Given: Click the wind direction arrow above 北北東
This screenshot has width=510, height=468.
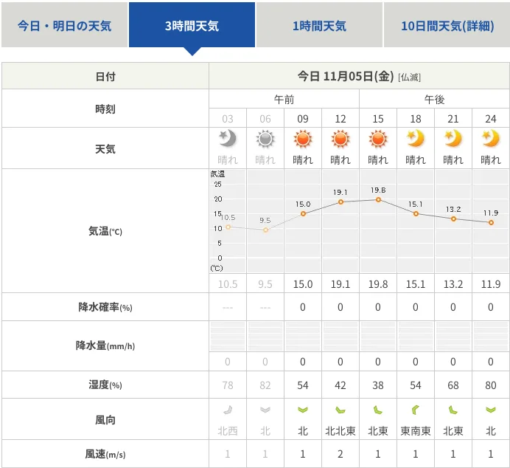Looking at the screenshot, I should [x=340, y=410].
